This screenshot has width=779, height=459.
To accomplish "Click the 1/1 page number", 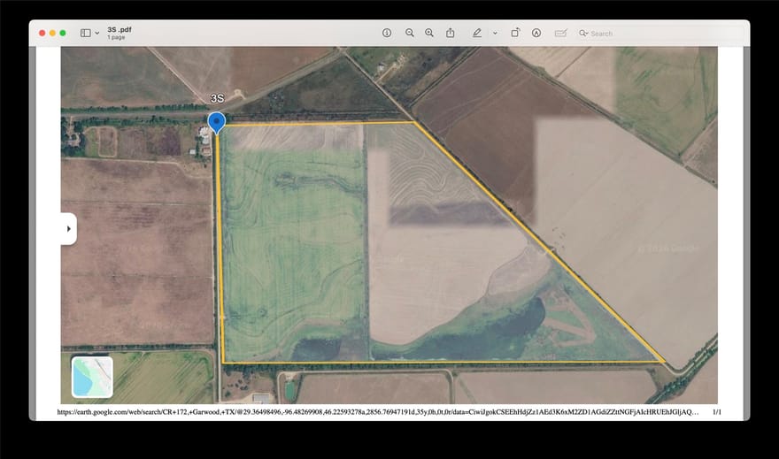I will point(717,412).
